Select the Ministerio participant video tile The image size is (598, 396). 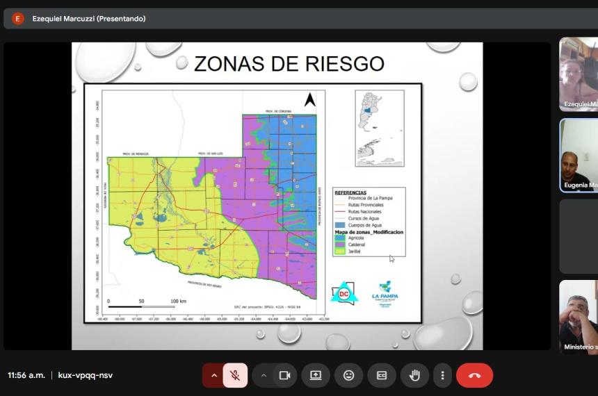[x=579, y=317]
